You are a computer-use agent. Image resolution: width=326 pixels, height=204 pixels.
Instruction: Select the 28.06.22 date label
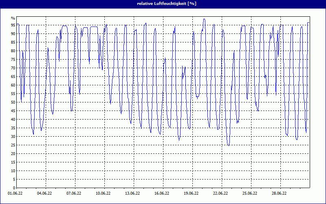click(280, 193)
